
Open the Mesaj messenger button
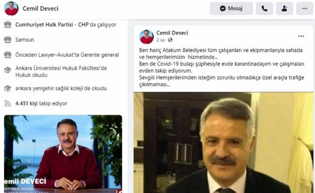[231, 9]
